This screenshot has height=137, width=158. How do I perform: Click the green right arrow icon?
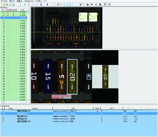coord(33,4)
